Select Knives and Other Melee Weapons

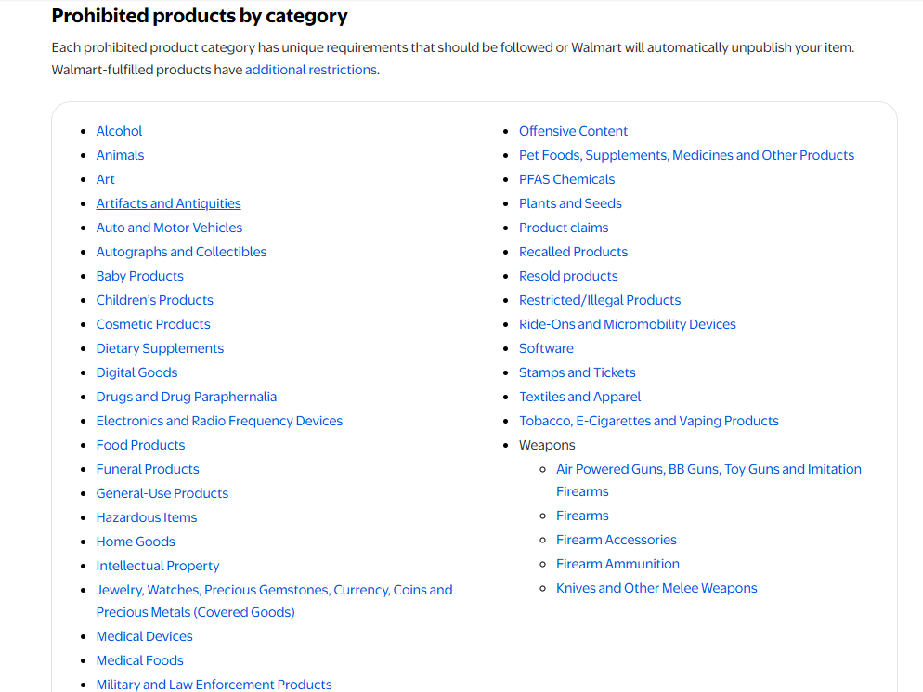pos(656,588)
